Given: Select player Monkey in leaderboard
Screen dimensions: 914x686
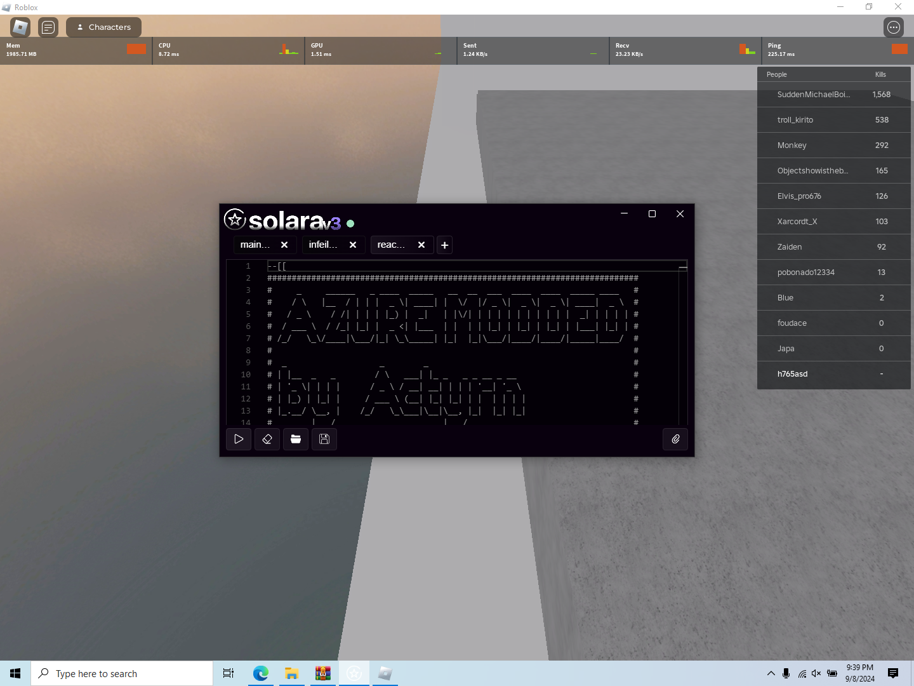Looking at the screenshot, I should (x=834, y=145).
